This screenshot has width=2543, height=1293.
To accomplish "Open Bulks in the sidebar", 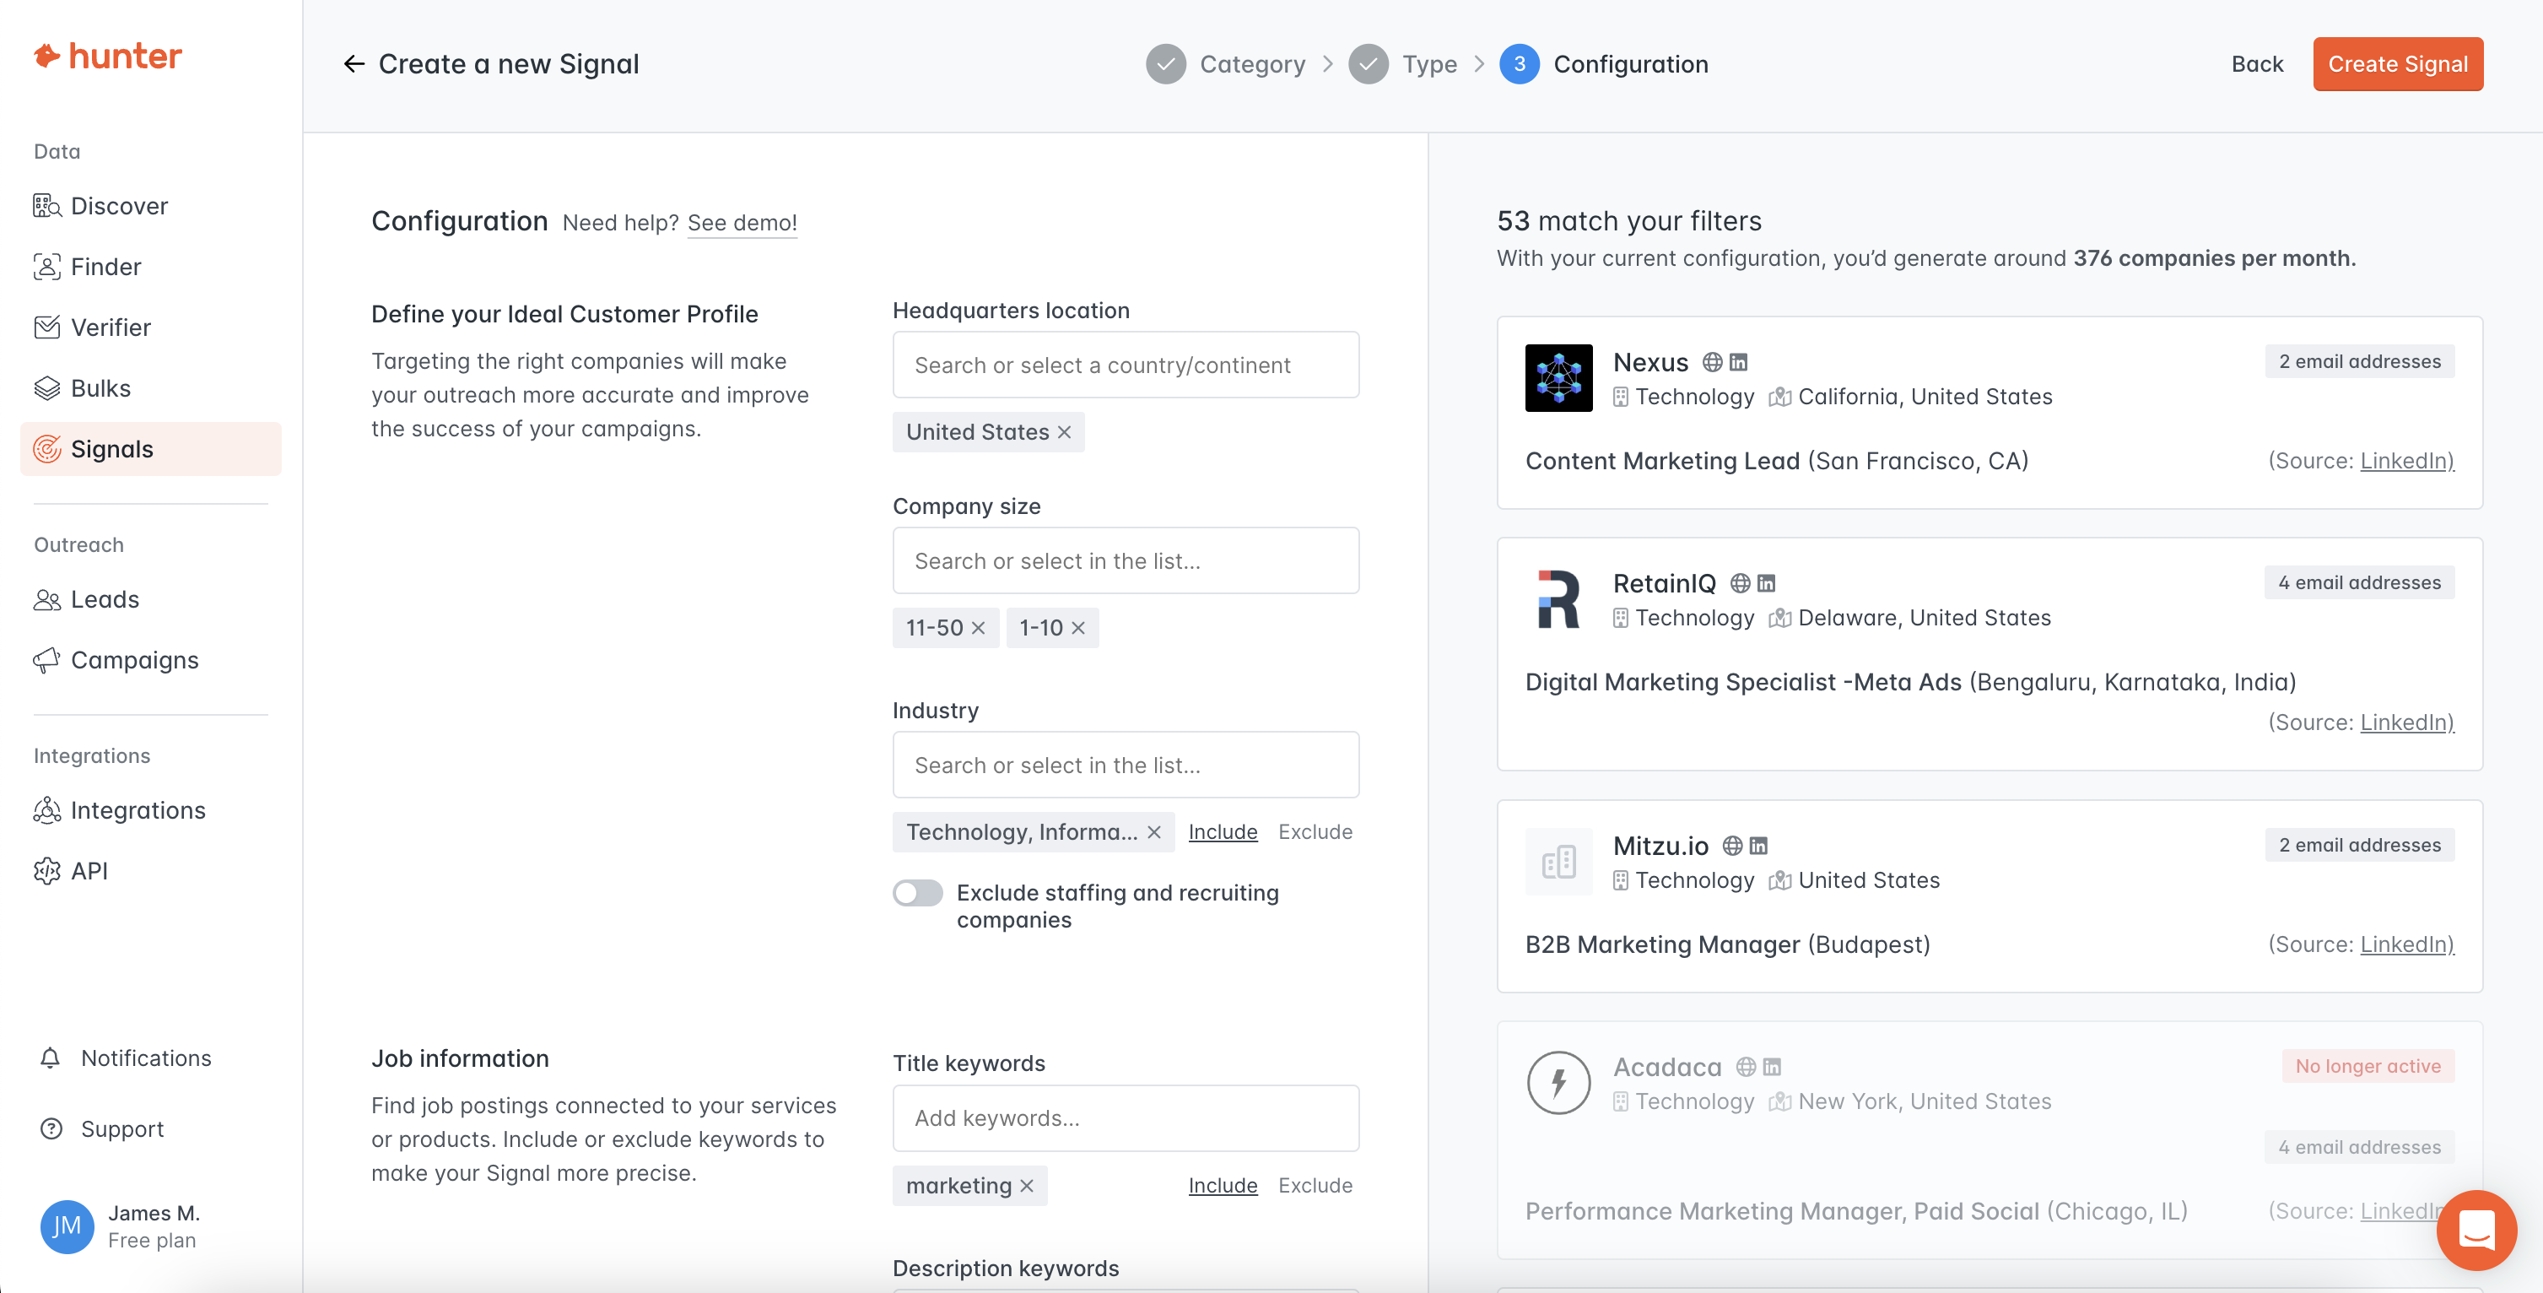I will coord(150,389).
